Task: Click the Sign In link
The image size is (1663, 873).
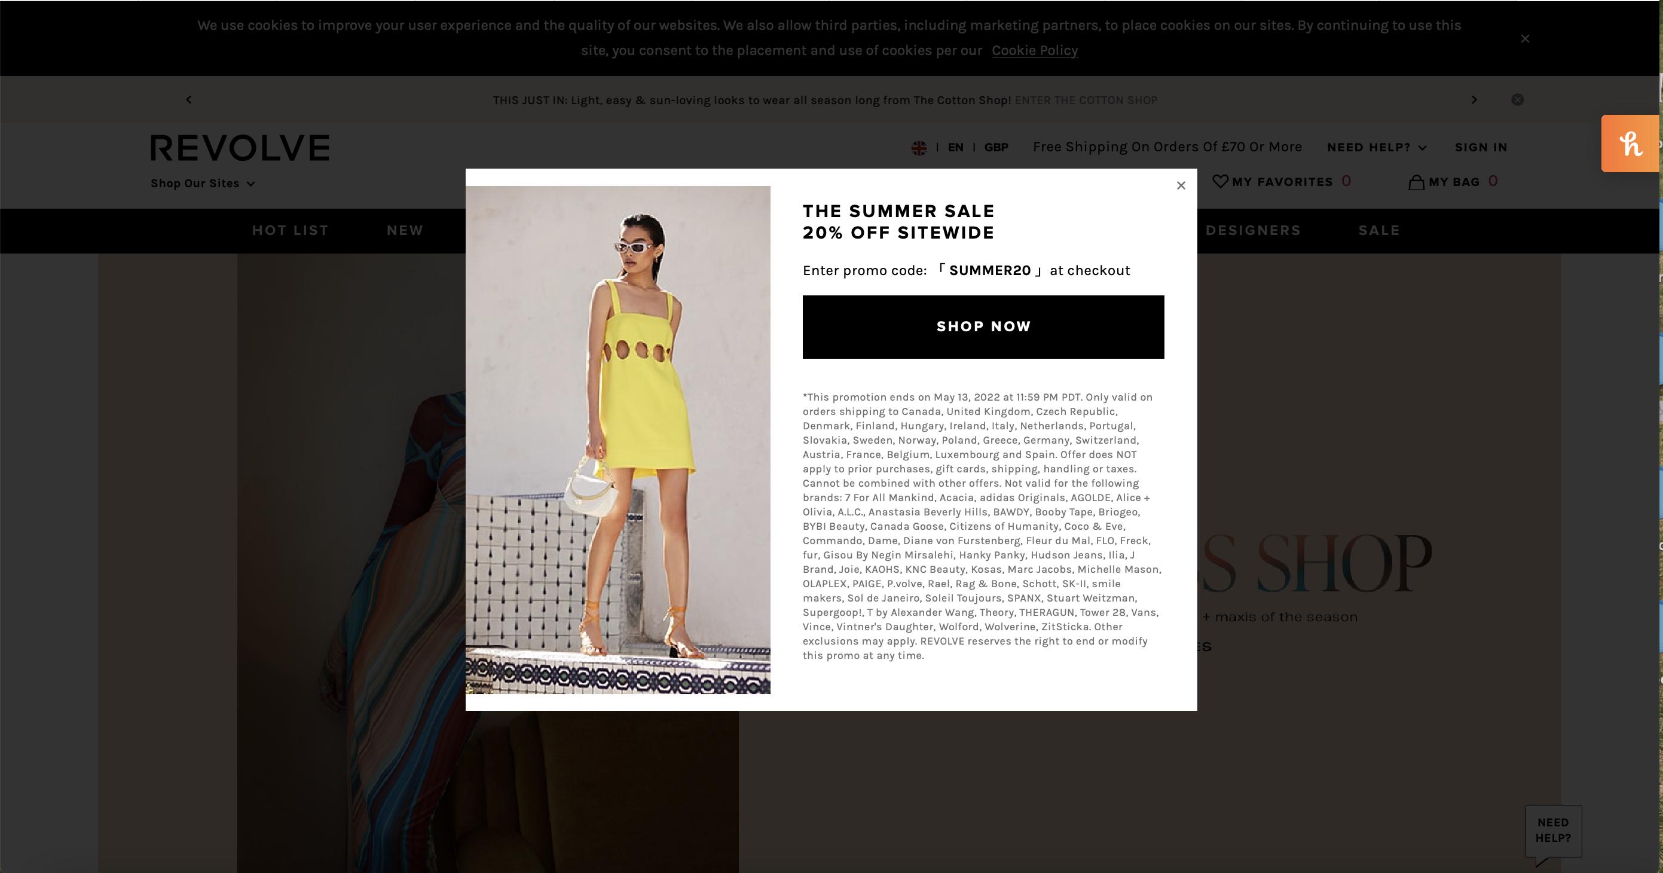Action: point(1481,147)
